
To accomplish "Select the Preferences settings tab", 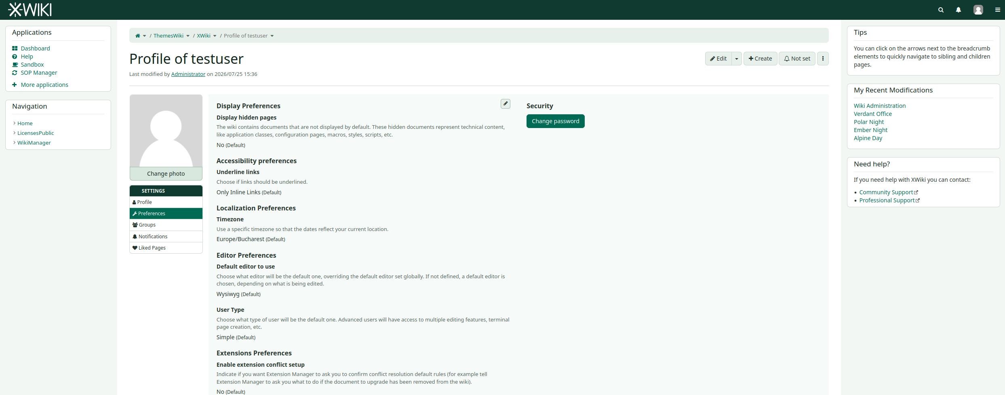I will click(166, 214).
